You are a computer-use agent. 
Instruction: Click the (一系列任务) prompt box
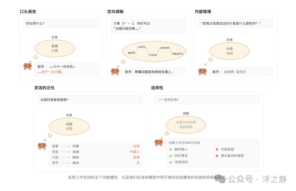tap(207, 100)
